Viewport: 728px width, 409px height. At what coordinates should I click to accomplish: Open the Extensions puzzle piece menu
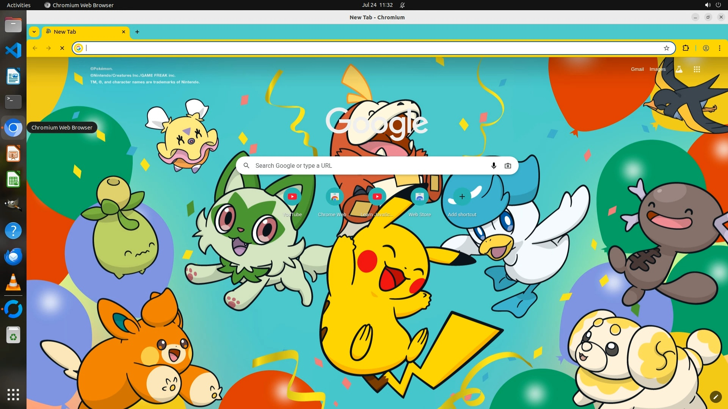point(686,48)
